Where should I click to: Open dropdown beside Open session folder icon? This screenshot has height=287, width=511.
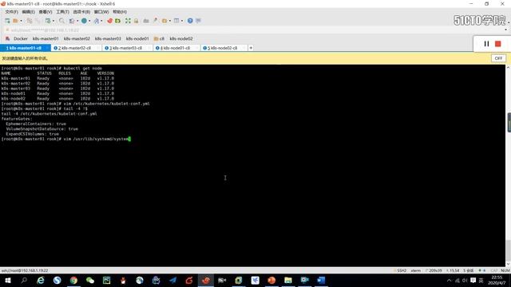tap(22, 22)
